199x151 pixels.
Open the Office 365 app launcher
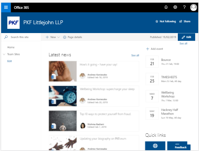6,7
